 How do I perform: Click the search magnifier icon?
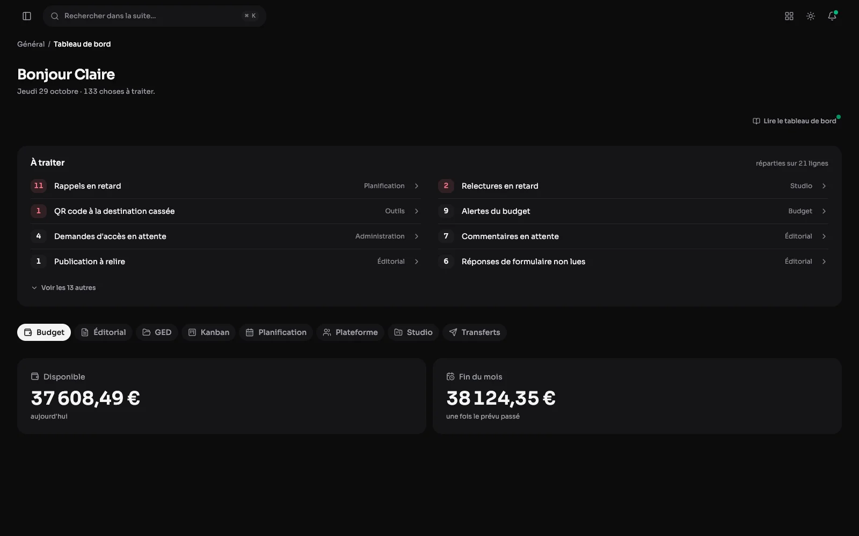click(55, 16)
